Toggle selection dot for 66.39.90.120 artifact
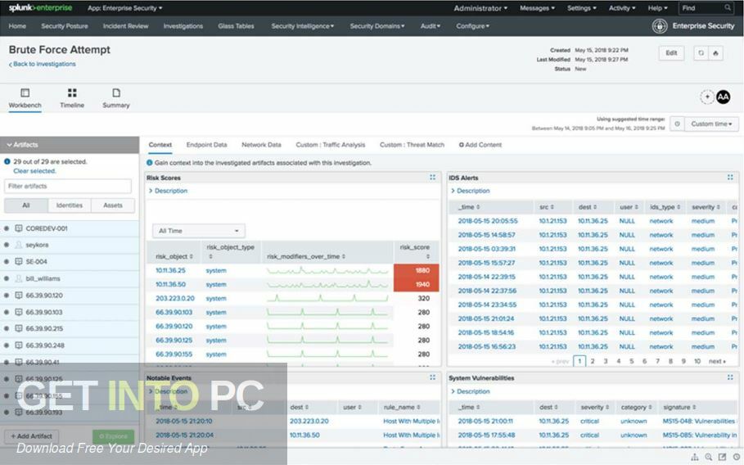The height and width of the screenshot is (465, 744). pyautogui.click(x=7, y=296)
